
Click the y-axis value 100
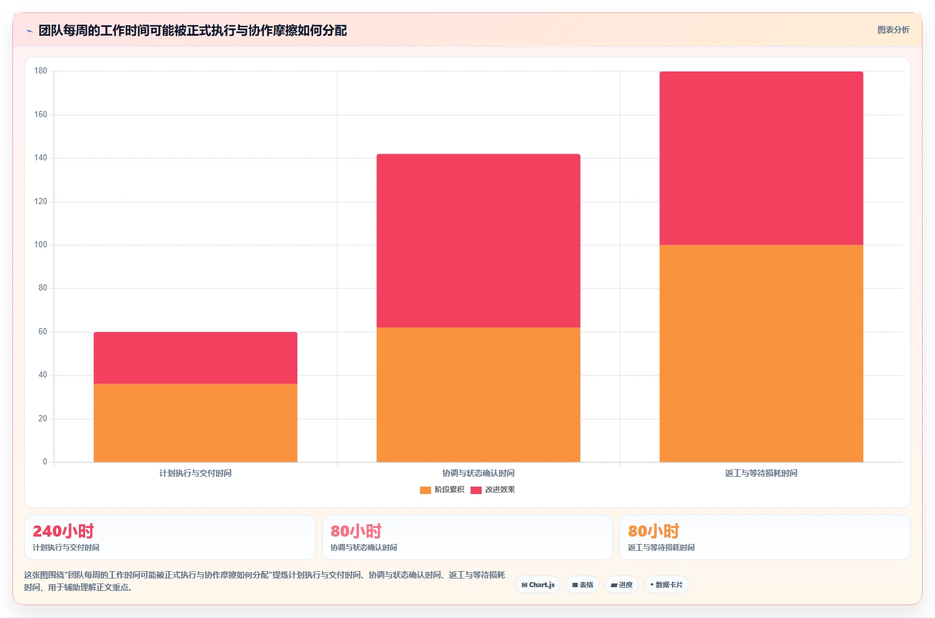pos(41,245)
